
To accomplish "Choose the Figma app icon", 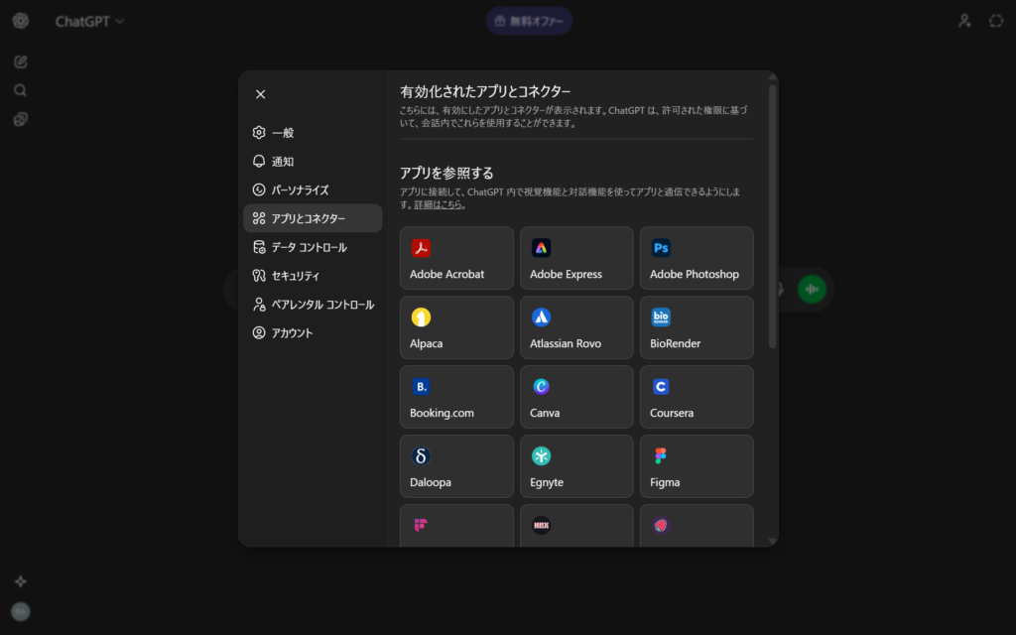I will (661, 456).
